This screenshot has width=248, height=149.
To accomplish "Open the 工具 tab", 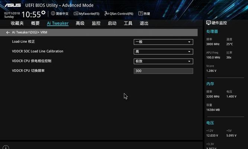I will coord(128,23).
